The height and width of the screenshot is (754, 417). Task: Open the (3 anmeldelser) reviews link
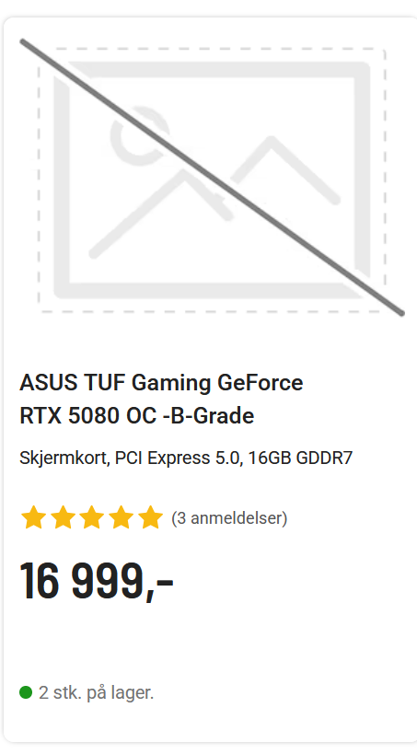[229, 518]
